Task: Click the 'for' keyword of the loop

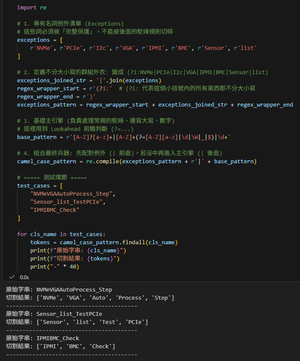Action: pos(22,234)
